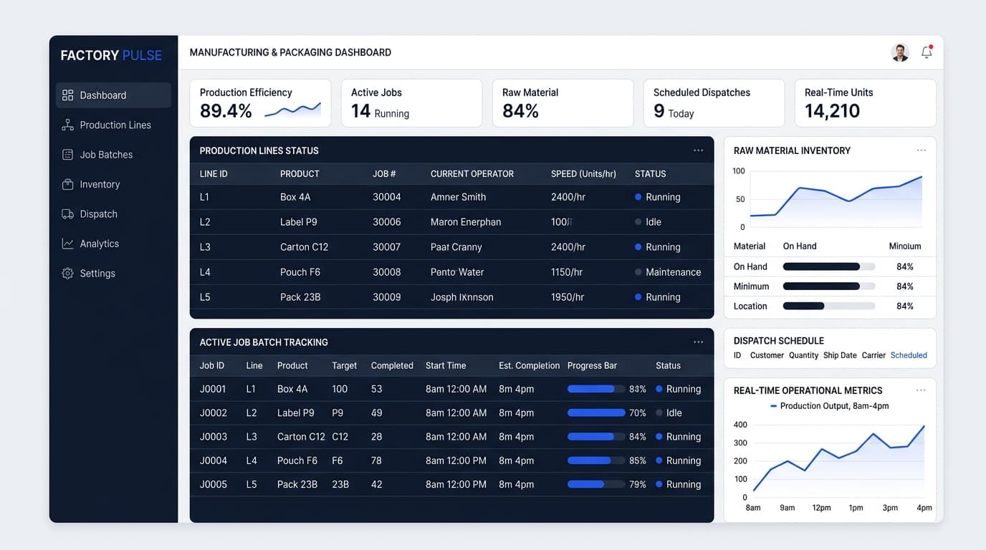
Task: Click the Dashboard grid icon
Action: tap(67, 95)
